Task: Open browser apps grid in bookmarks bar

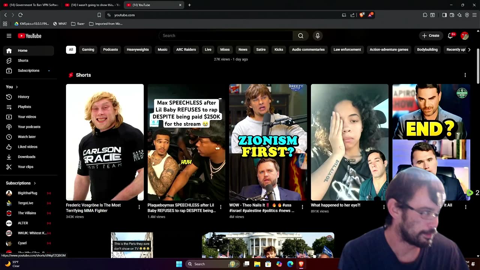Action: click(5, 24)
